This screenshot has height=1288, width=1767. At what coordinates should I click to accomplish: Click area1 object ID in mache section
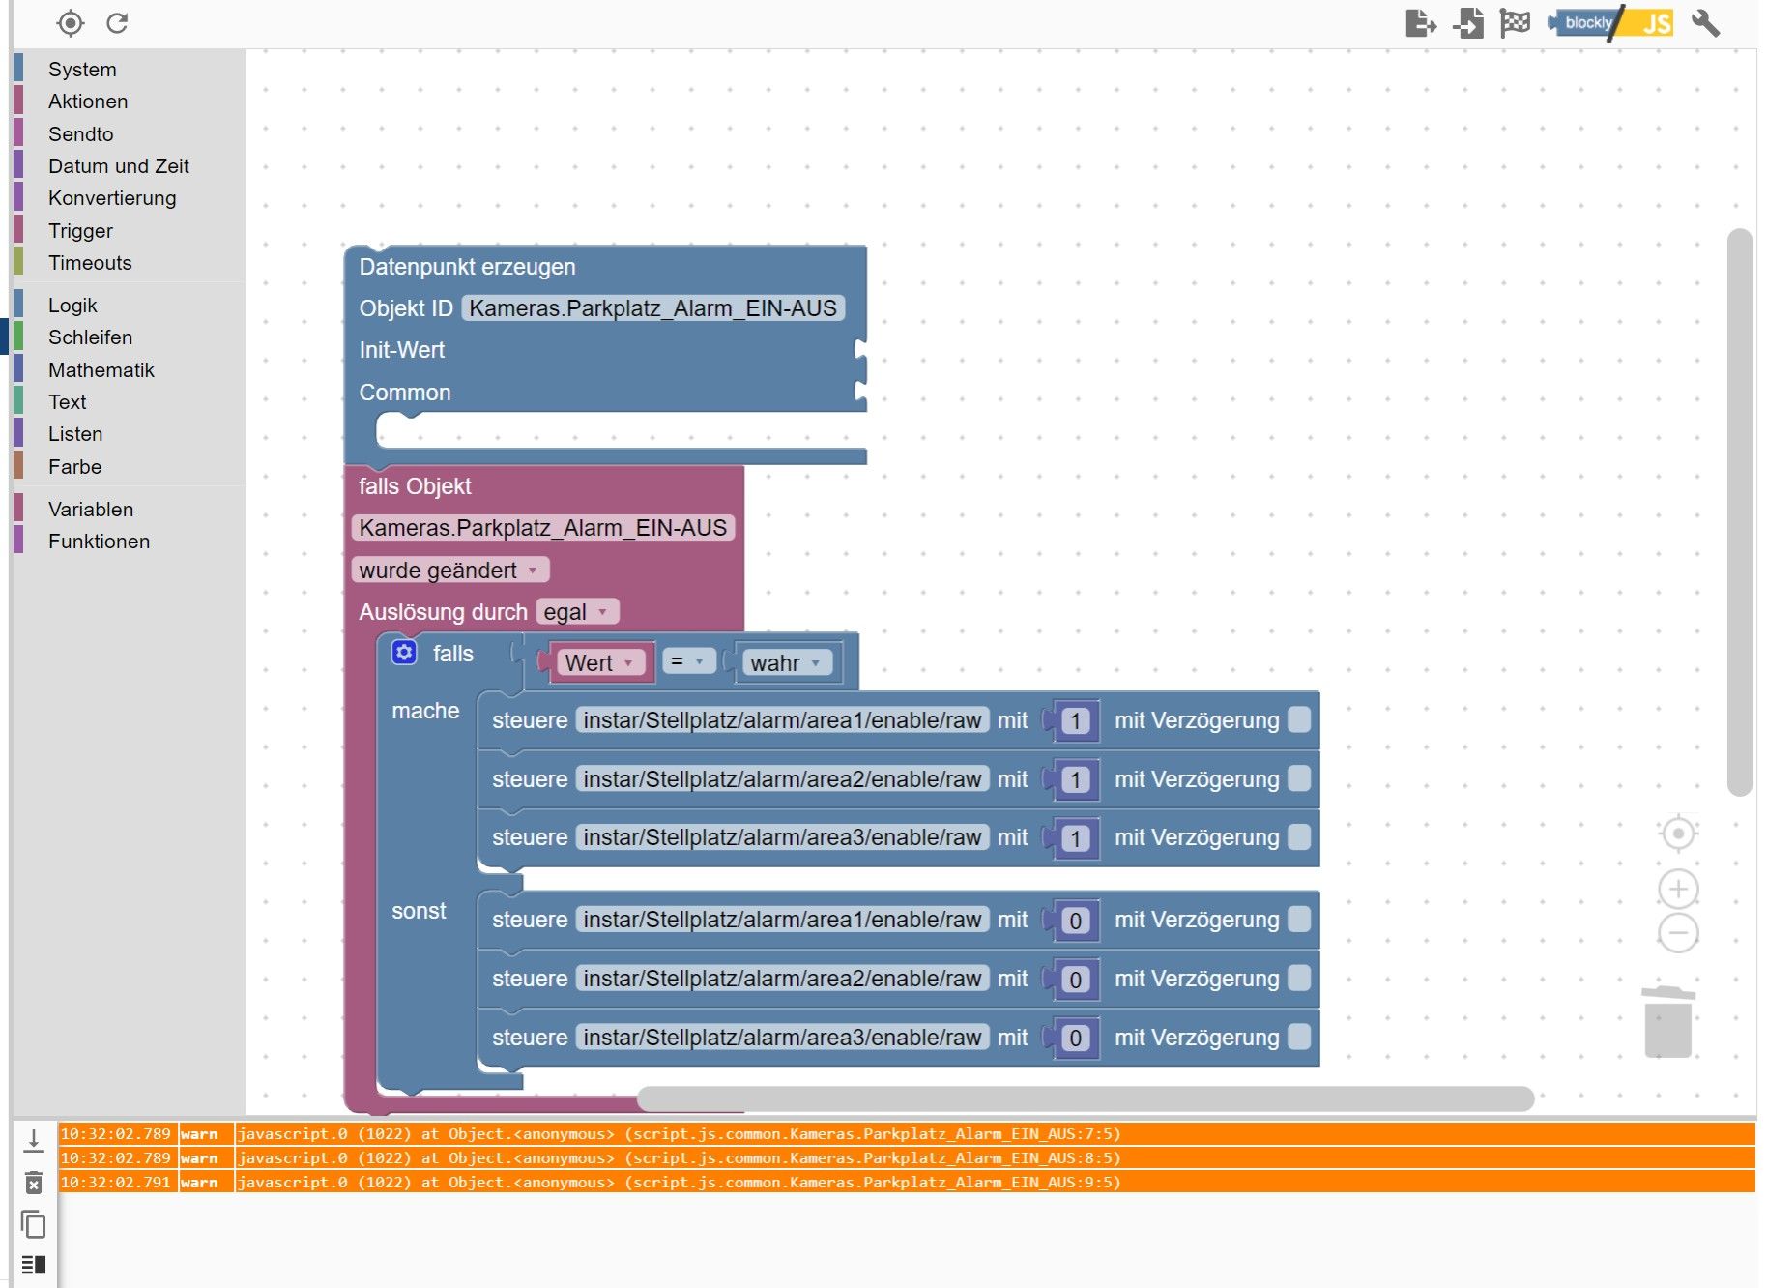coord(783,719)
